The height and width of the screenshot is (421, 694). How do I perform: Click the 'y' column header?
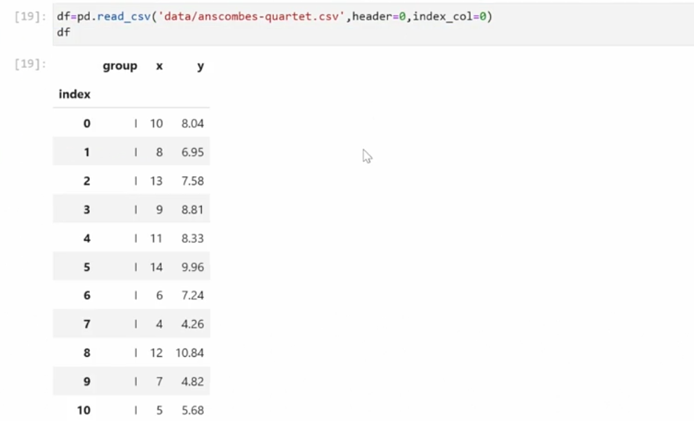(x=200, y=66)
